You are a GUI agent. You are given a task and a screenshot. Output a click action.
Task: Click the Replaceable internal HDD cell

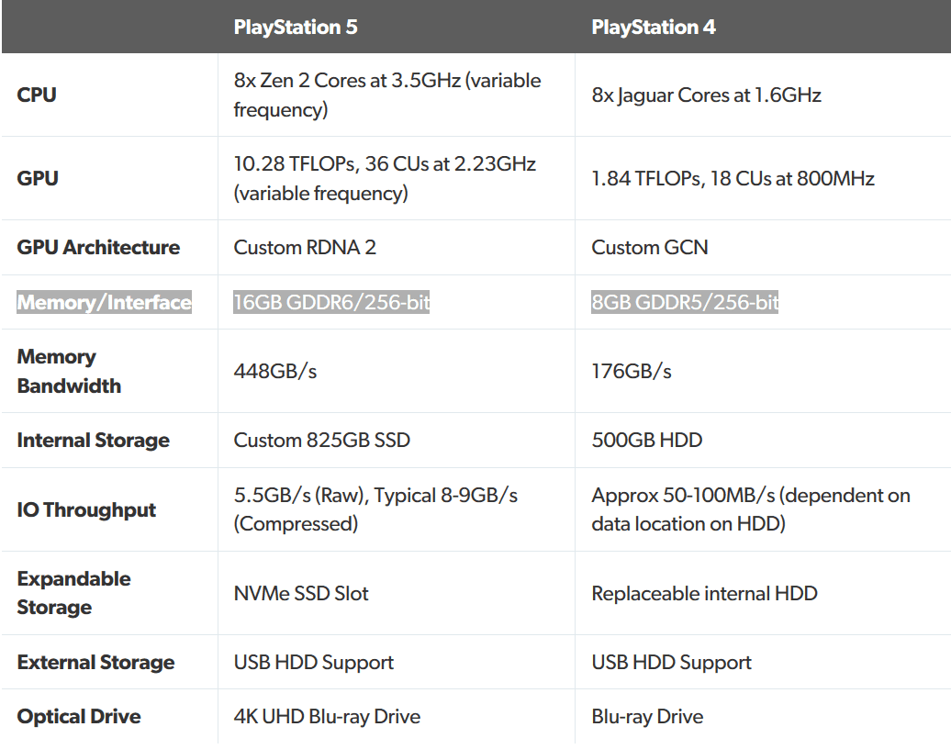click(x=704, y=594)
